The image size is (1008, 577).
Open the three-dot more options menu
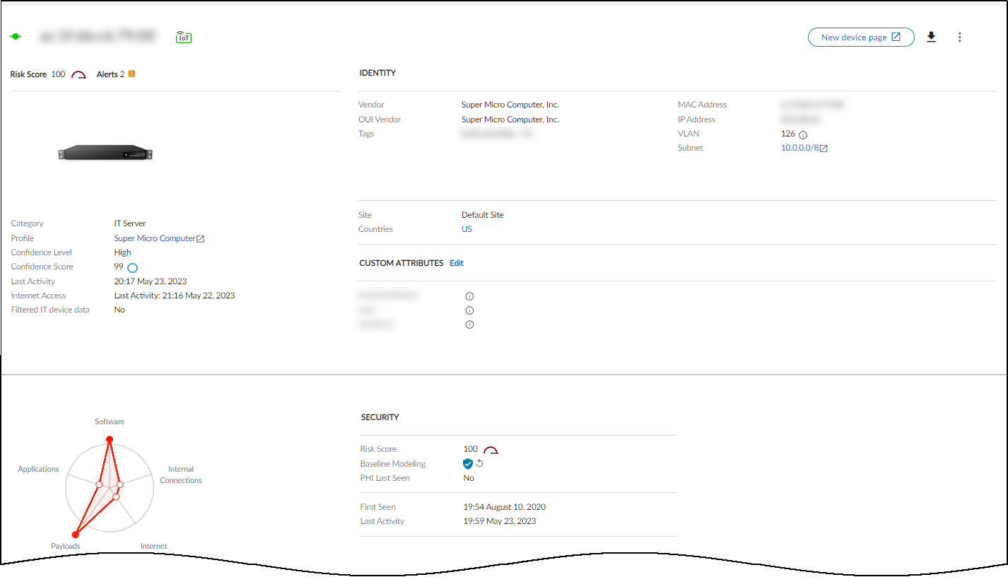pyautogui.click(x=959, y=37)
